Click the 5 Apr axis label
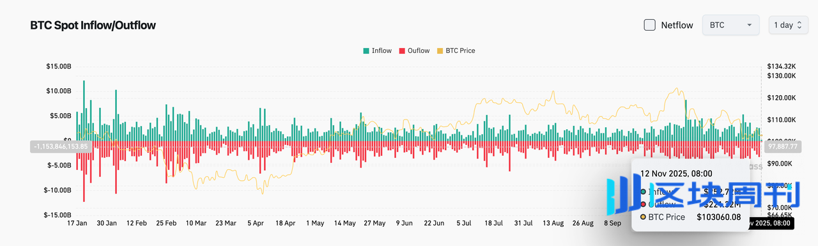This screenshot has width=818, height=246. click(255, 224)
